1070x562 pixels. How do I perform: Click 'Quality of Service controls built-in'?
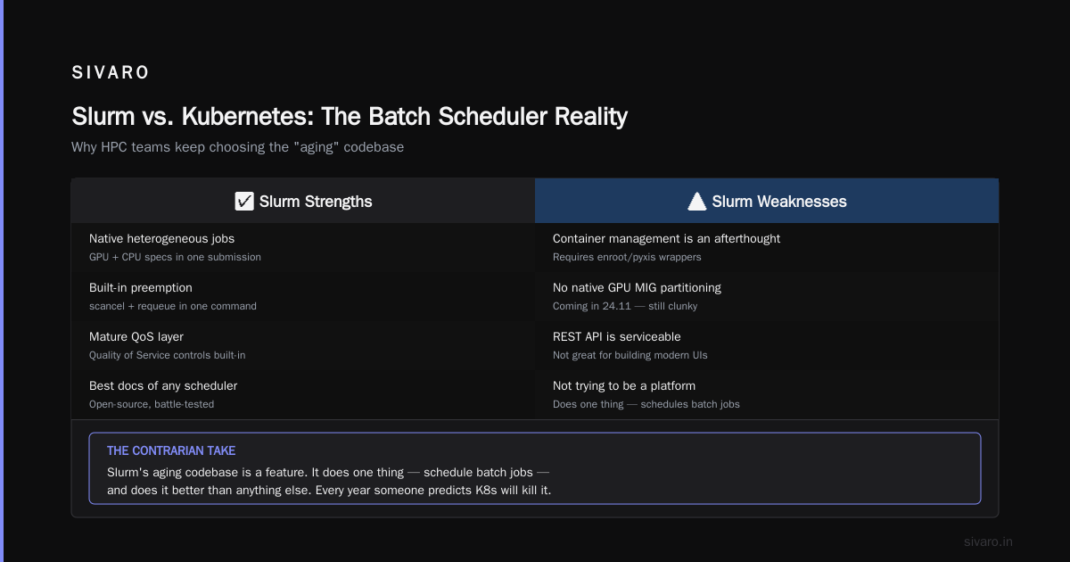(x=168, y=355)
